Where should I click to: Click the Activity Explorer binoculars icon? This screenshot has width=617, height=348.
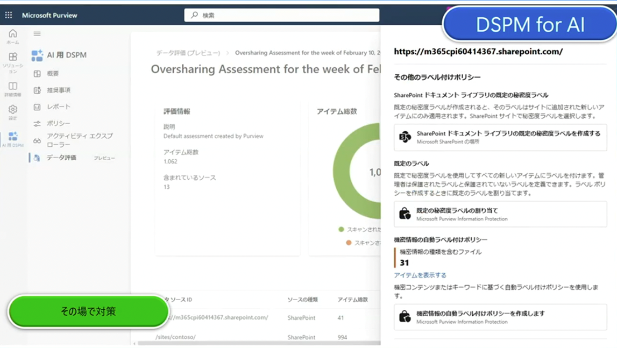pyautogui.click(x=37, y=140)
